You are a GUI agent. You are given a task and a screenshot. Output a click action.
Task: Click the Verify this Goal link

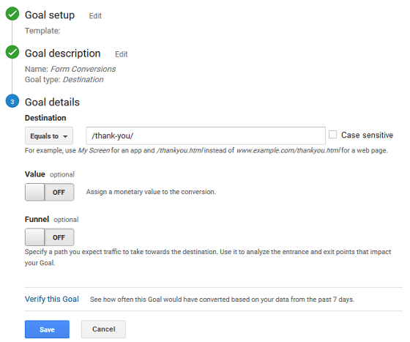coord(52,299)
